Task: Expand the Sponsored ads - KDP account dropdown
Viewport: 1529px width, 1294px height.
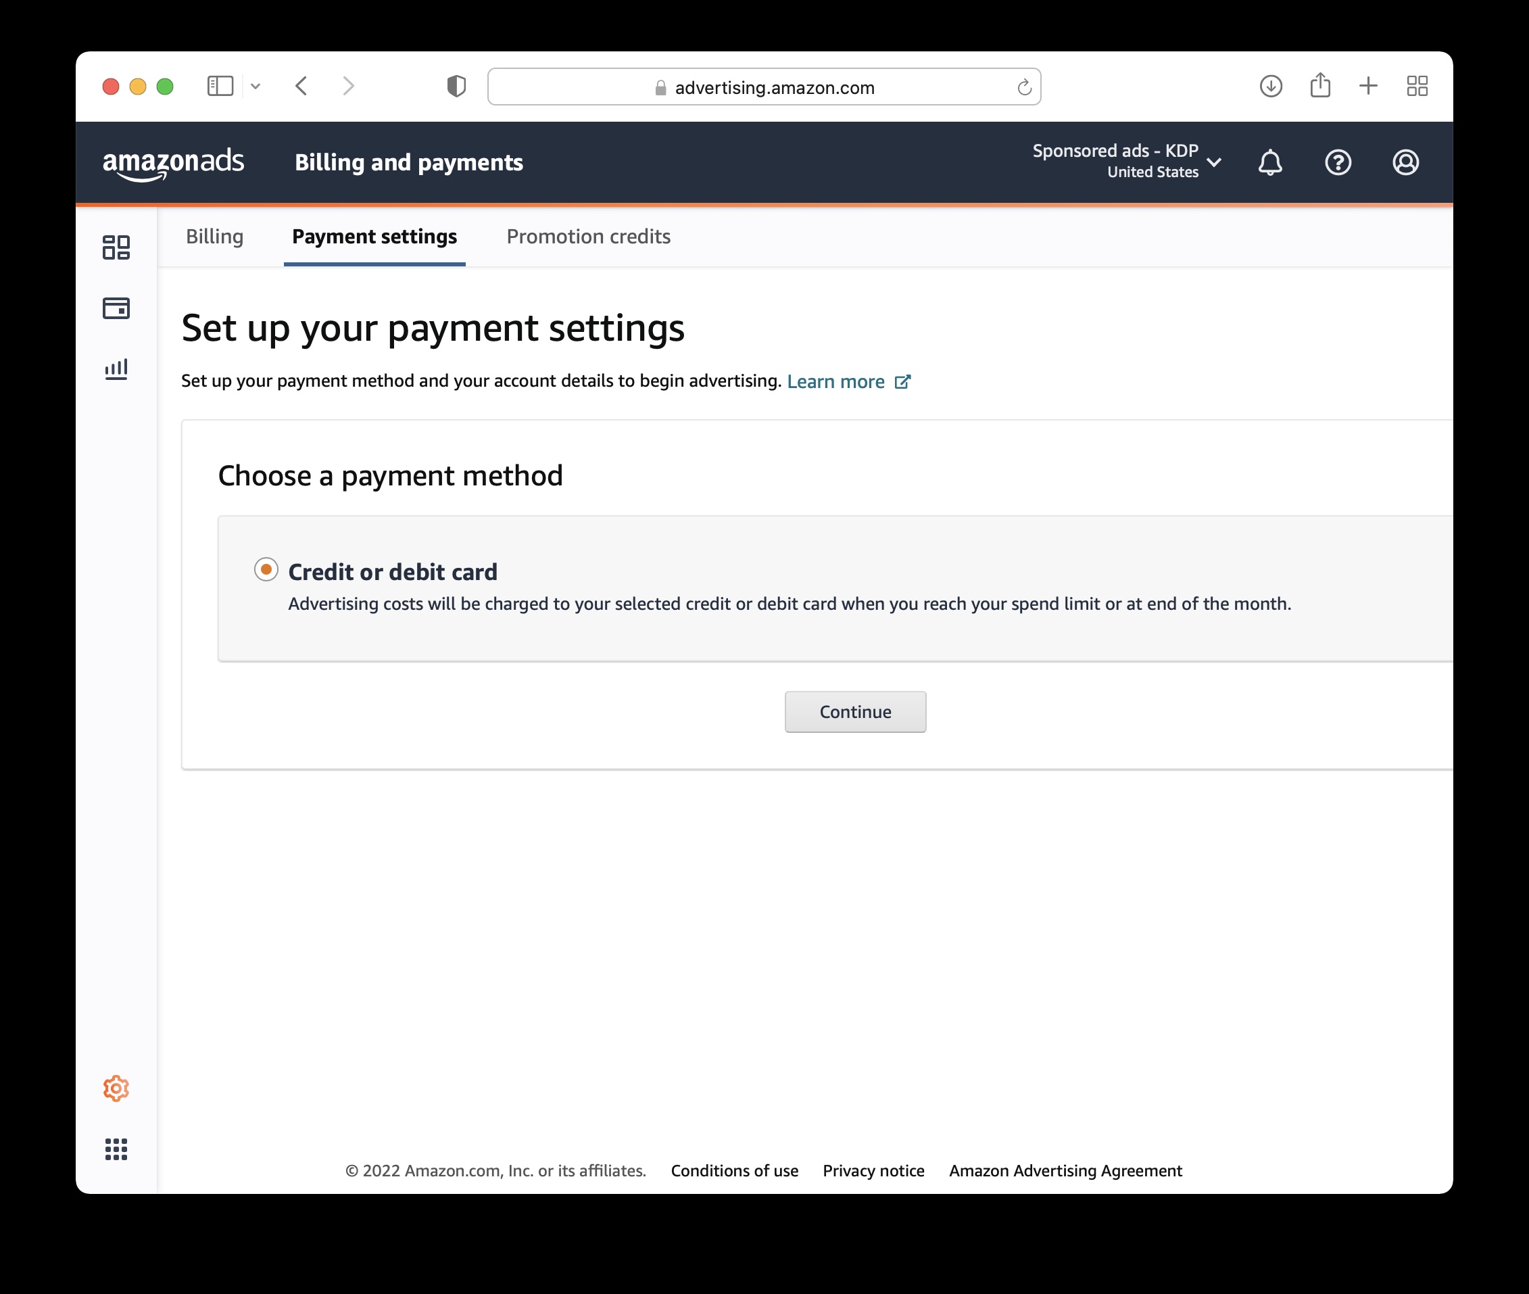Action: coord(1127,162)
